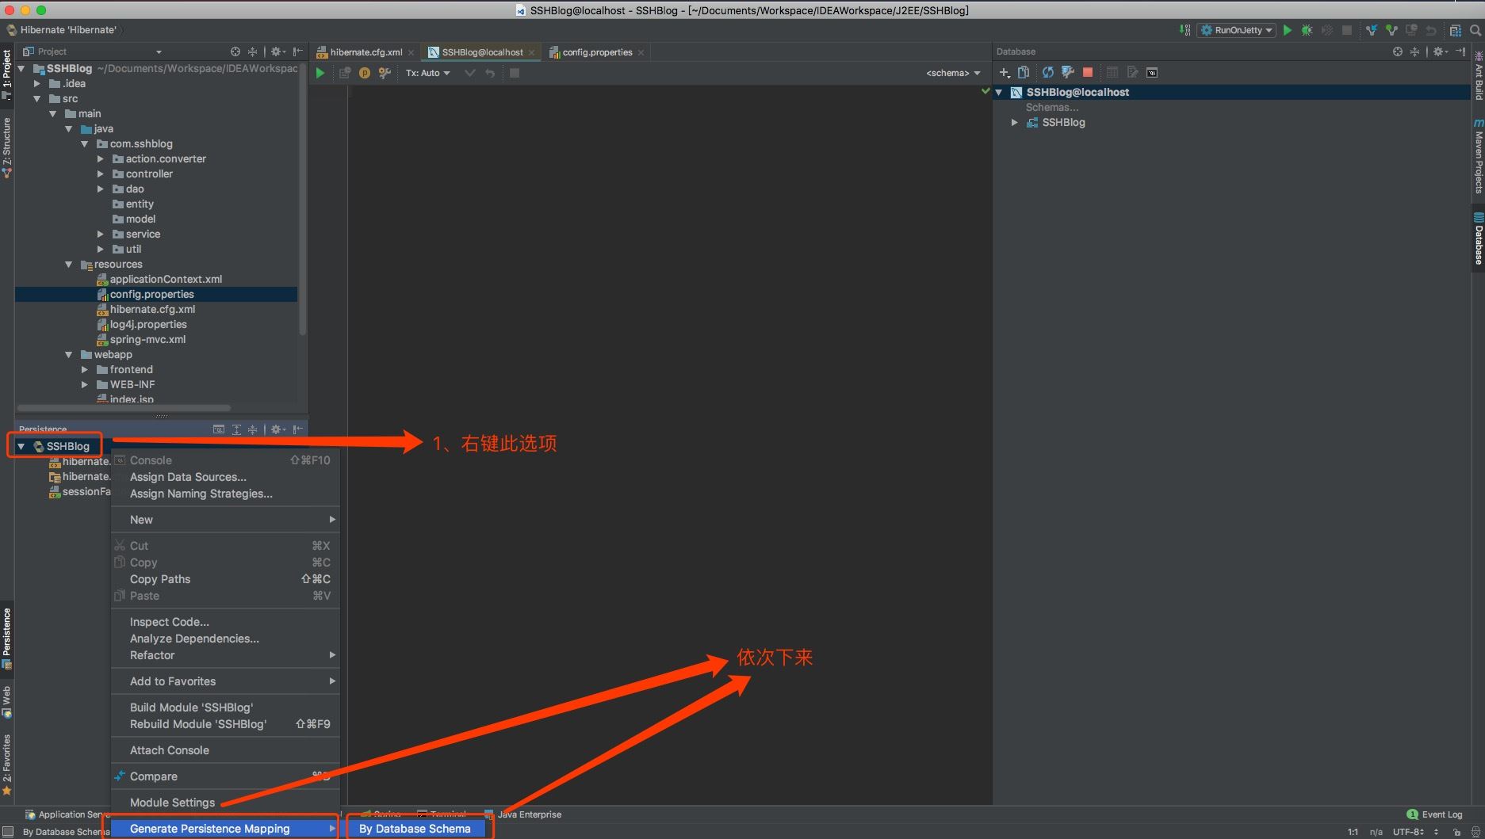Screen dimensions: 1485x839
Task: Collapse the resources folder
Action: [69, 264]
